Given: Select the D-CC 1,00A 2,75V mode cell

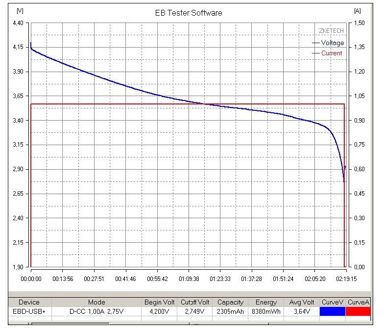Looking at the screenshot, I should tap(96, 311).
